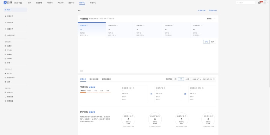Select 团购券 icon in sidebar
Screen dimensions: 270x135
[5, 58]
